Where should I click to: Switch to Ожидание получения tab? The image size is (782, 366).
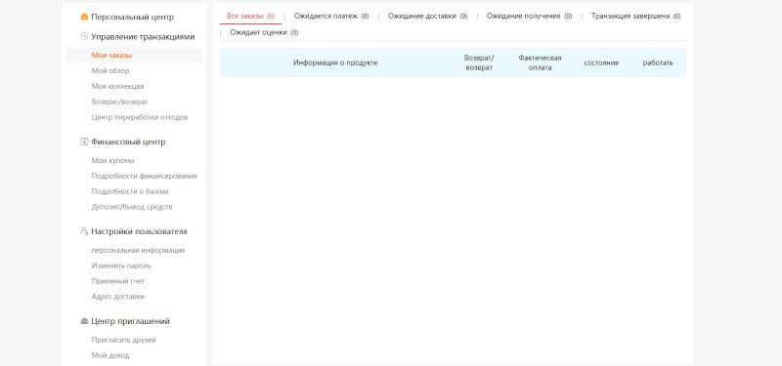pos(529,16)
